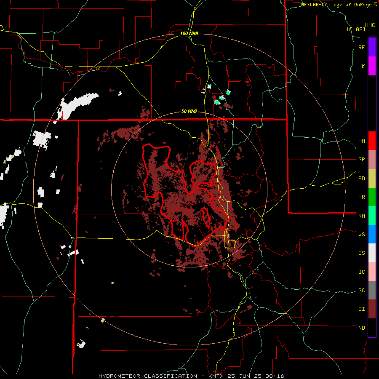Click the RA label text in legend

362,216
